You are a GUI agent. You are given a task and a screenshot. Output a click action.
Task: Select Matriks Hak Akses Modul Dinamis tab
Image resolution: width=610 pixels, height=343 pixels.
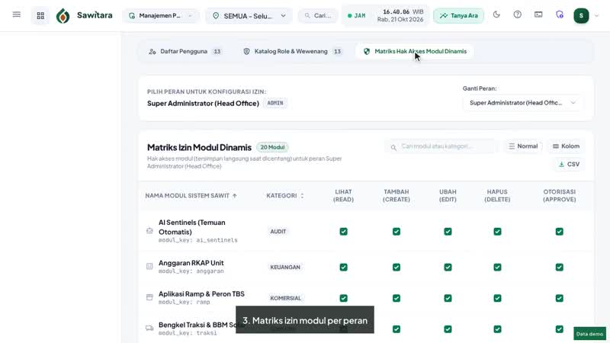(415, 51)
